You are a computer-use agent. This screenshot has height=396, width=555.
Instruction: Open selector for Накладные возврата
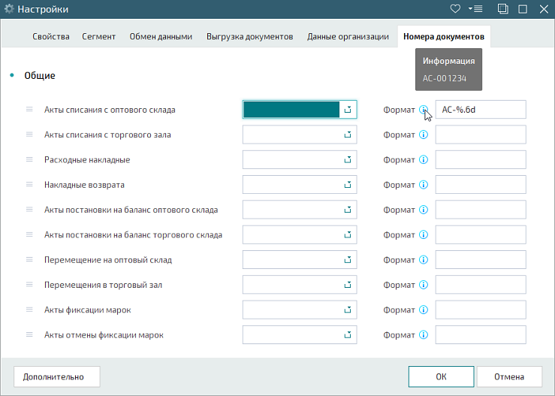point(348,185)
